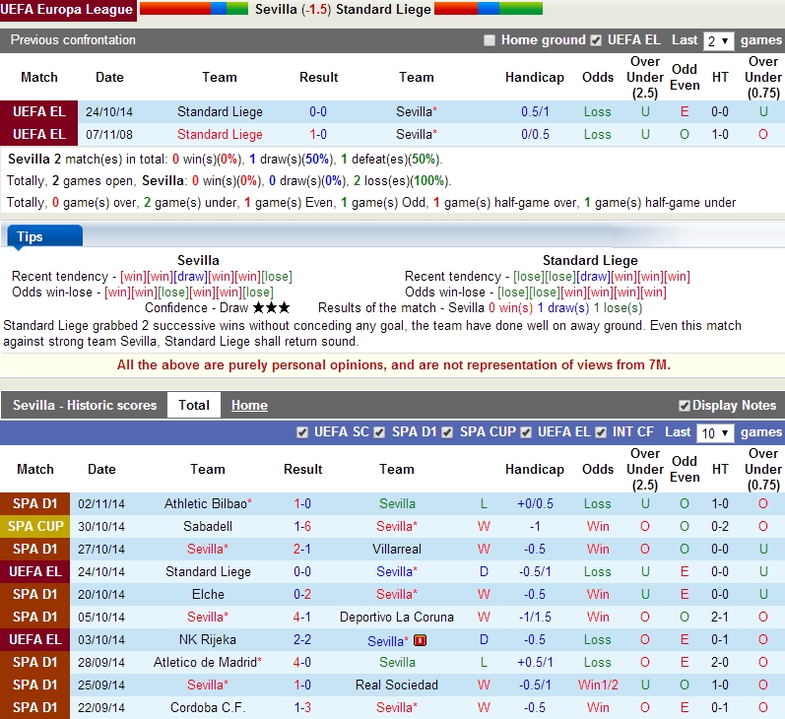
Task: Click the SPA CUP match label
Action: pos(35,526)
